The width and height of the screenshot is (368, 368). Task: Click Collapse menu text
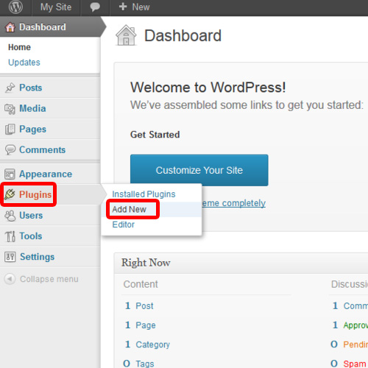pos(49,279)
